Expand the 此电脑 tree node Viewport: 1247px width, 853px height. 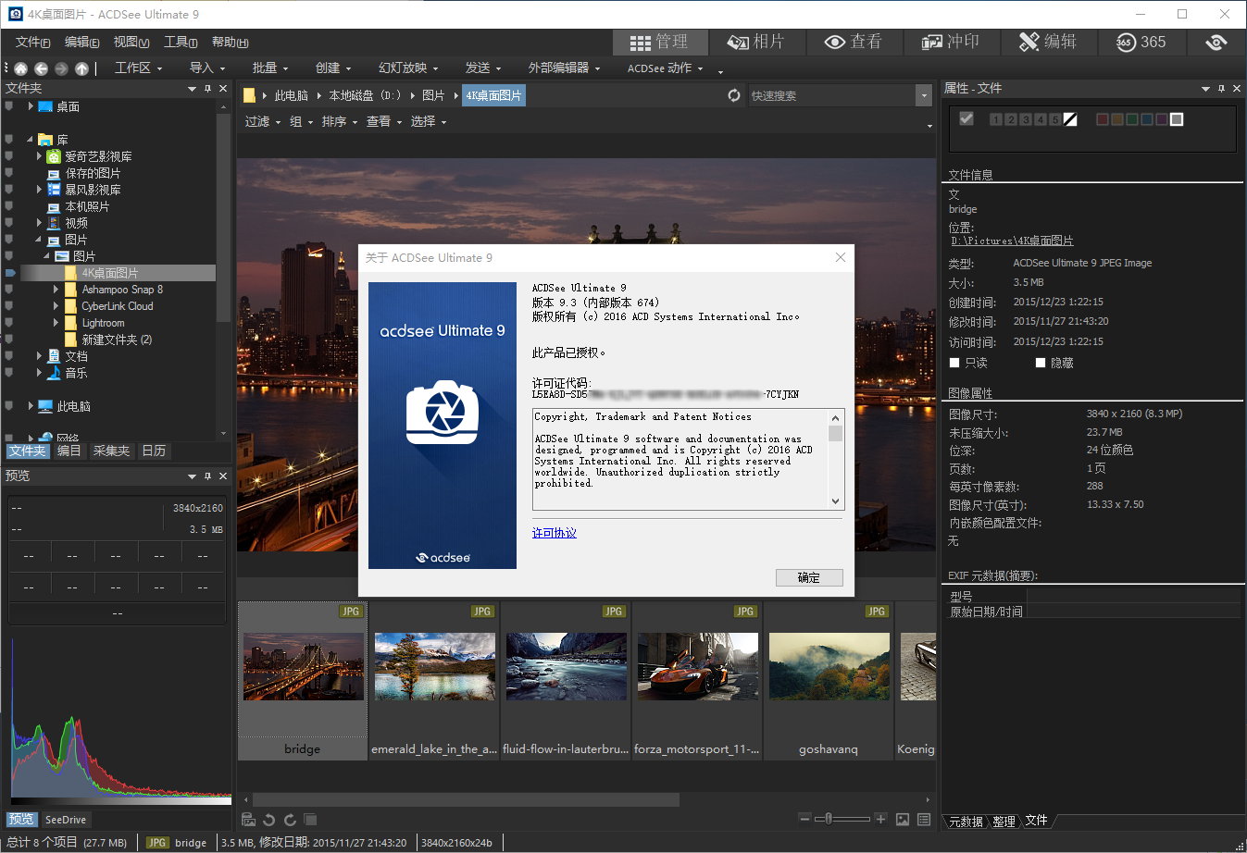31,406
